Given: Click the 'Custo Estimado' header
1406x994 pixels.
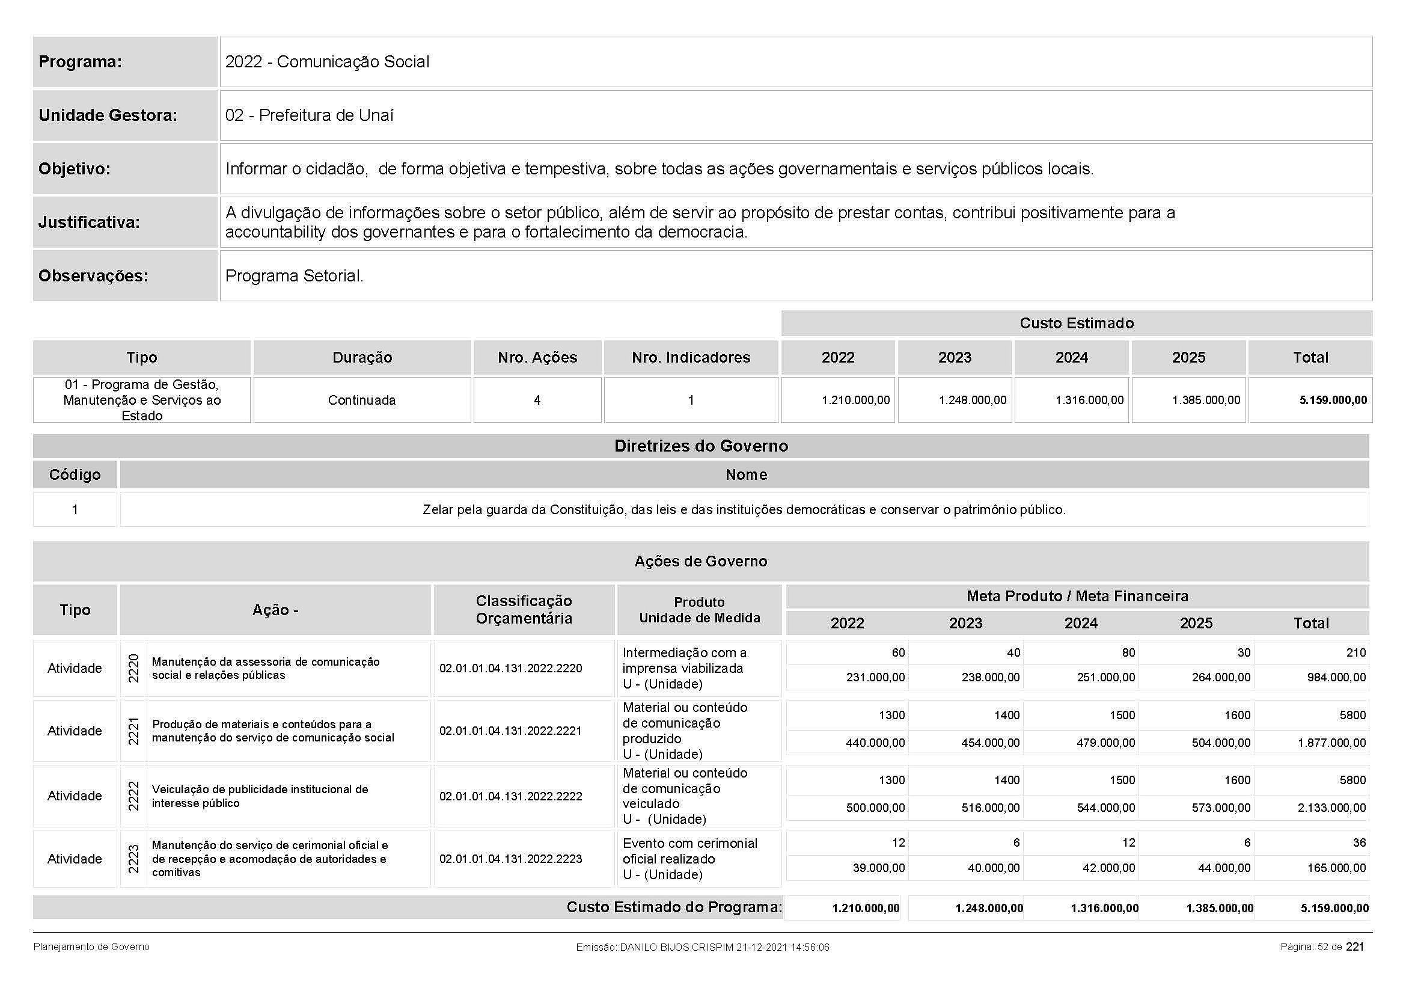Looking at the screenshot, I should click(x=1076, y=324).
